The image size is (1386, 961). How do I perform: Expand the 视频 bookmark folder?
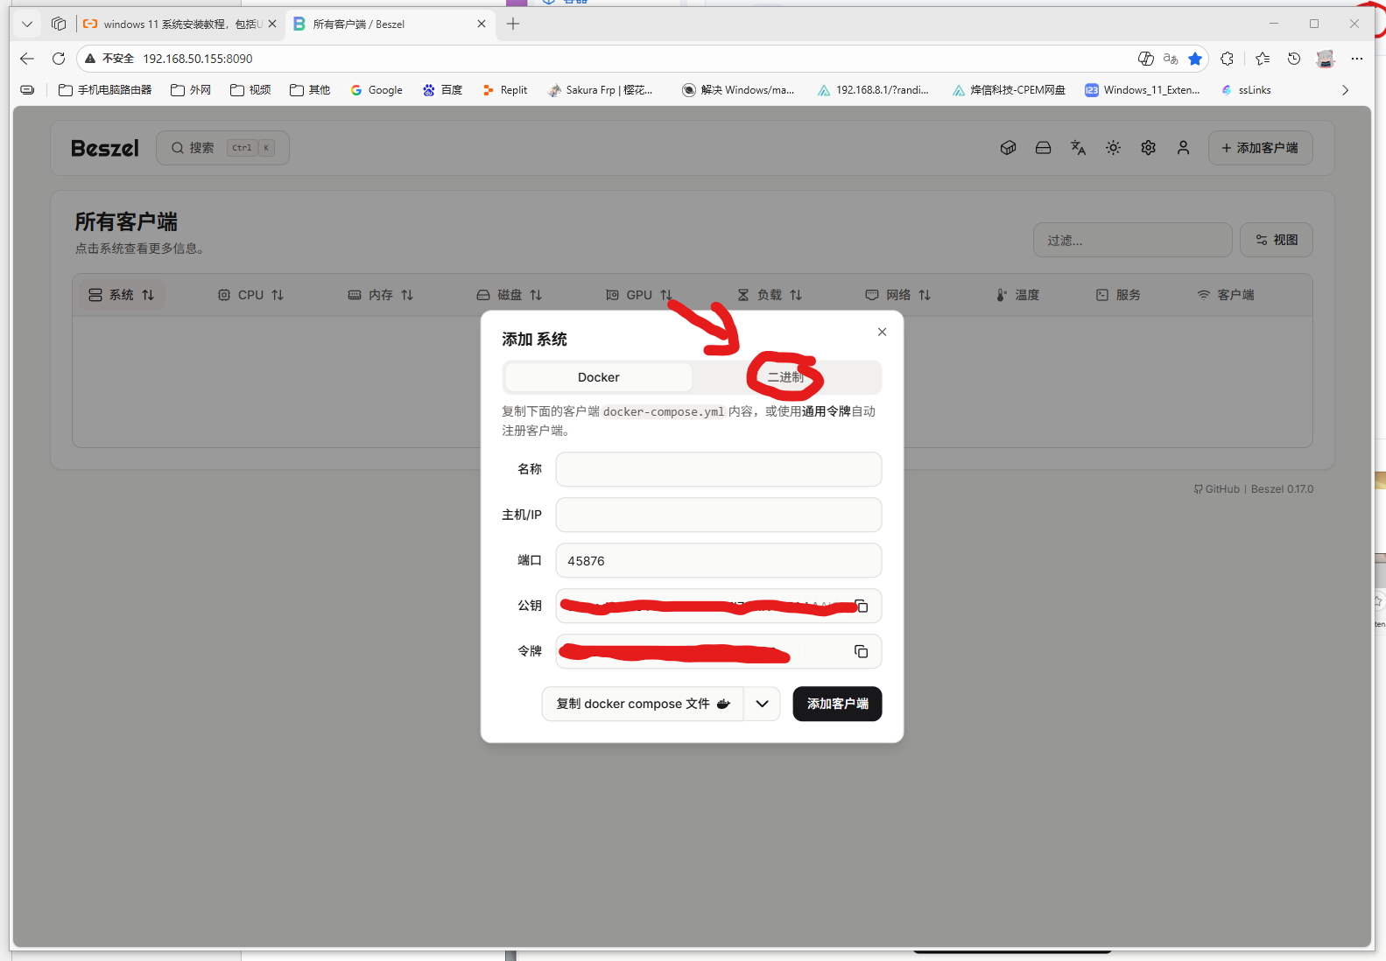[x=250, y=90]
